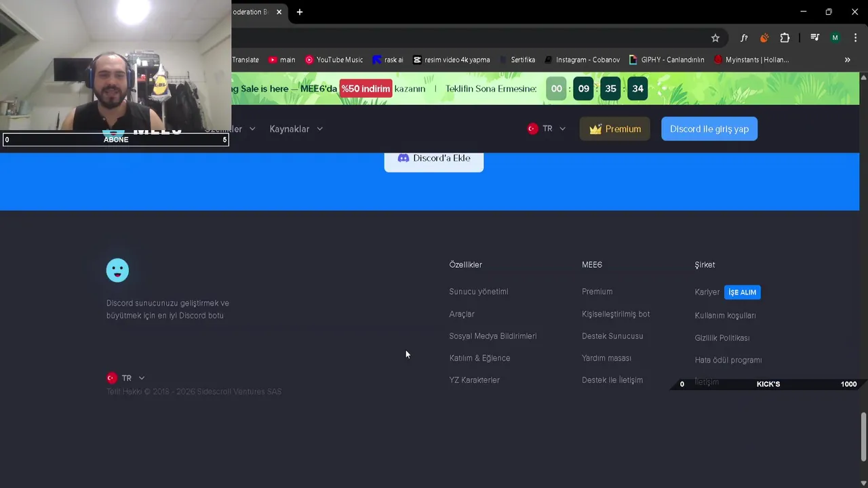Open YZ Karakterler footer link
Image resolution: width=868 pixels, height=488 pixels.
pyautogui.click(x=474, y=380)
